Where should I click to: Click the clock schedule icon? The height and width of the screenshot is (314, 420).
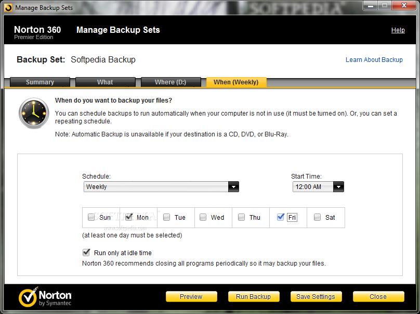[x=34, y=113]
